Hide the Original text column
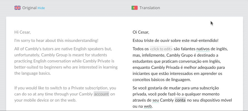The width and height of the screenshot is (248, 111). coord(41,8)
